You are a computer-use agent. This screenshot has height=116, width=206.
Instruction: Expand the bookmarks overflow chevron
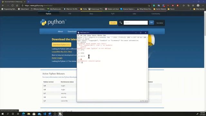(190, 9)
